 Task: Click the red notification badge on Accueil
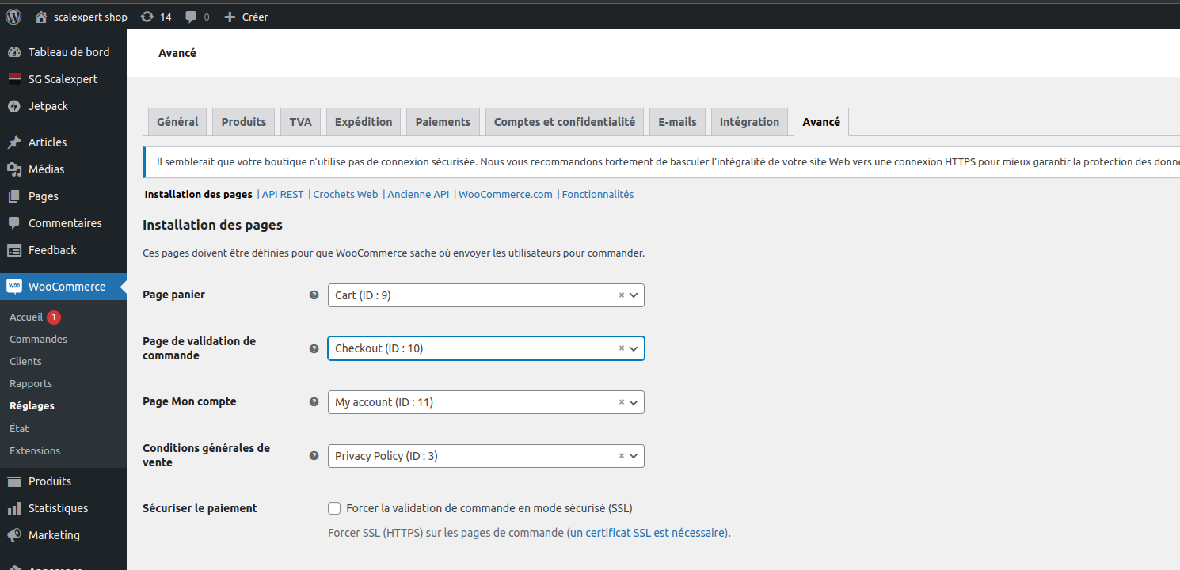[x=54, y=317]
